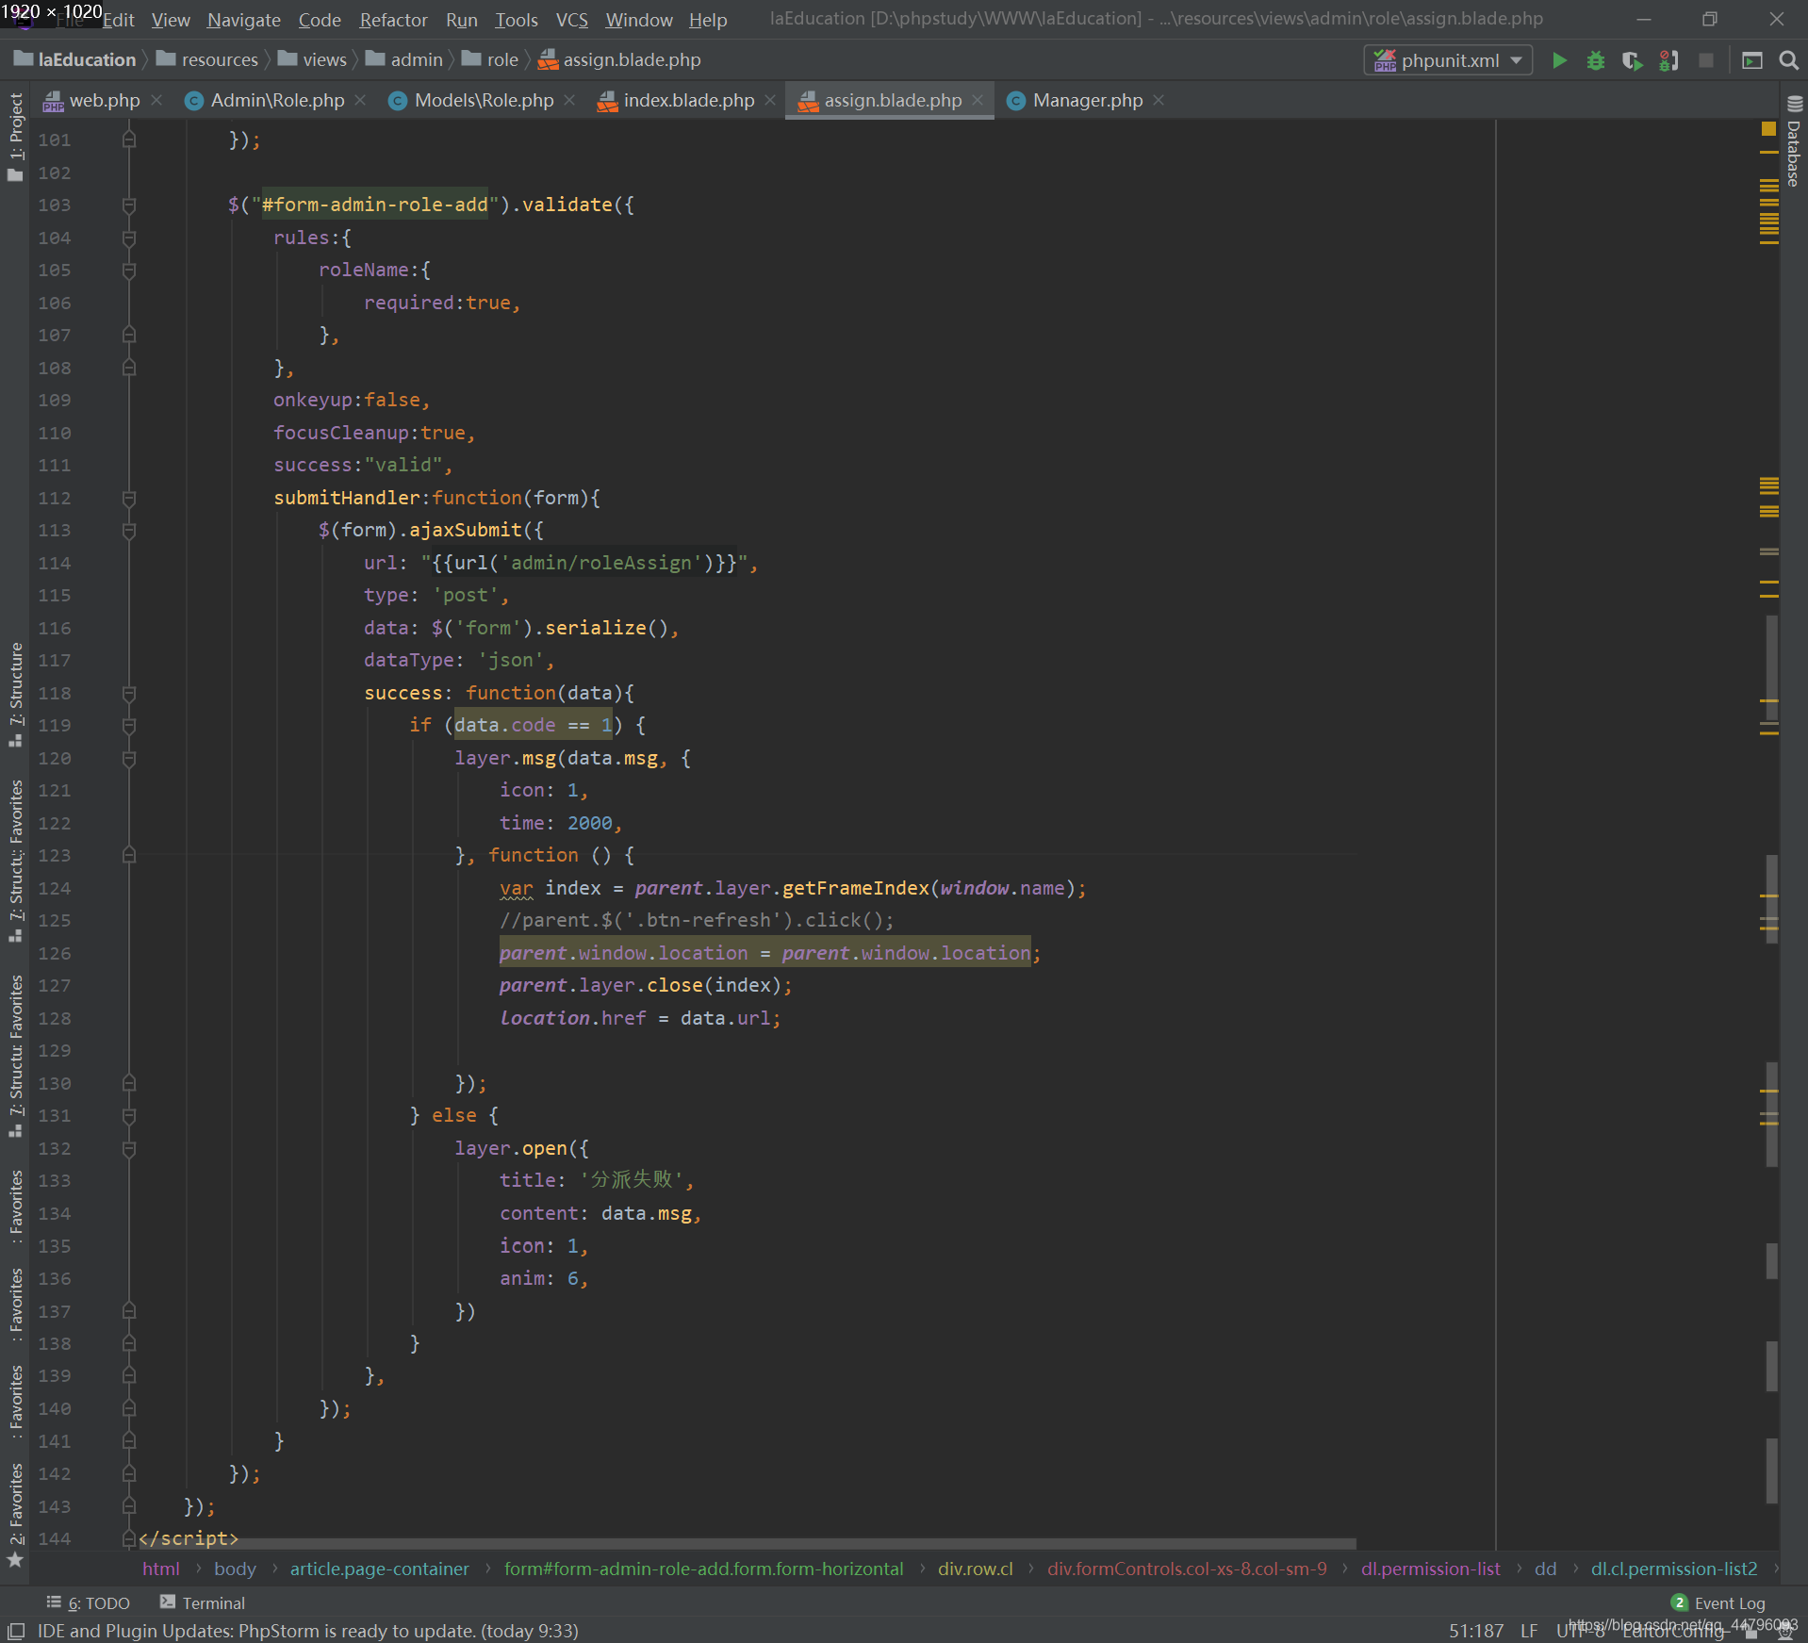This screenshot has height=1643, width=1808.
Task: Open the VCS menu
Action: click(571, 20)
